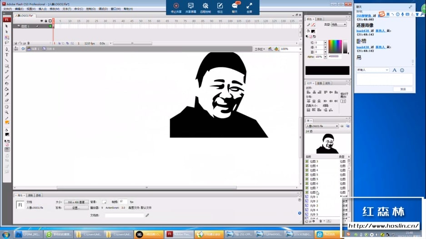The image size is (426, 239).
Task: Select the Zoom magnifier tool
Action: point(7,112)
